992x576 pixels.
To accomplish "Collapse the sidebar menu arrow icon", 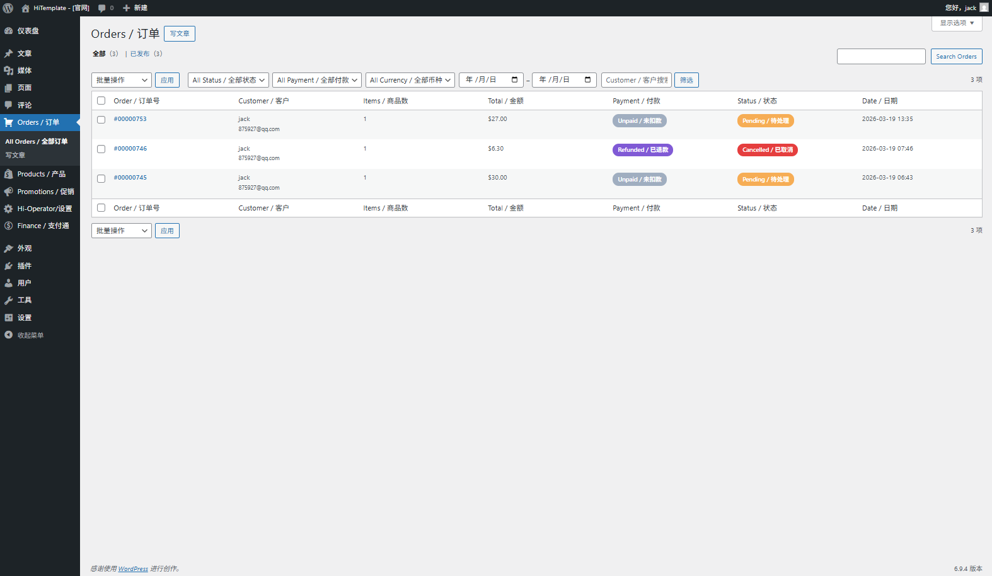I will [x=9, y=335].
